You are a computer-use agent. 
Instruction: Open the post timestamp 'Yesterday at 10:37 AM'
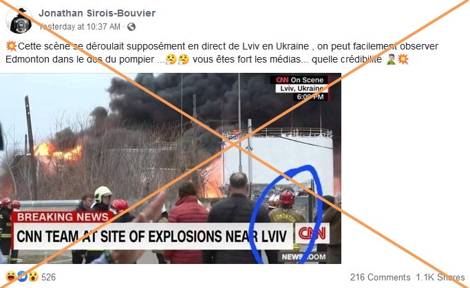(x=80, y=27)
